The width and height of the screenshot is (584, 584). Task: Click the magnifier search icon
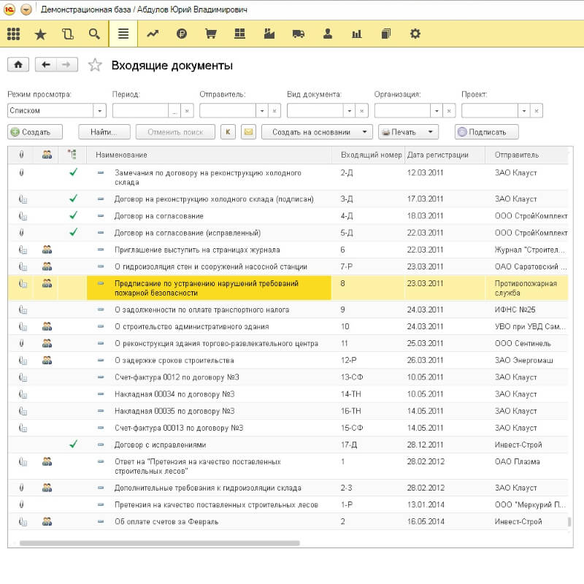pos(93,34)
